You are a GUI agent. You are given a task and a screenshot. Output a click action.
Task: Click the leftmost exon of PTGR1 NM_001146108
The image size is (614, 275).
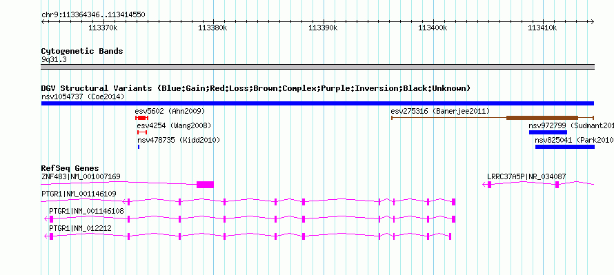click(51, 219)
